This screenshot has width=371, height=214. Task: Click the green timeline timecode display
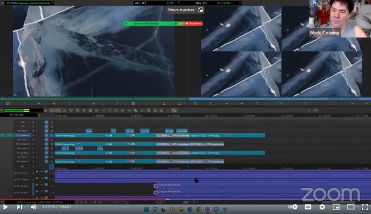coord(18,115)
